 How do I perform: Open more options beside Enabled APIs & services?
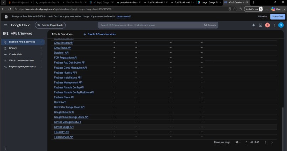[42, 42]
